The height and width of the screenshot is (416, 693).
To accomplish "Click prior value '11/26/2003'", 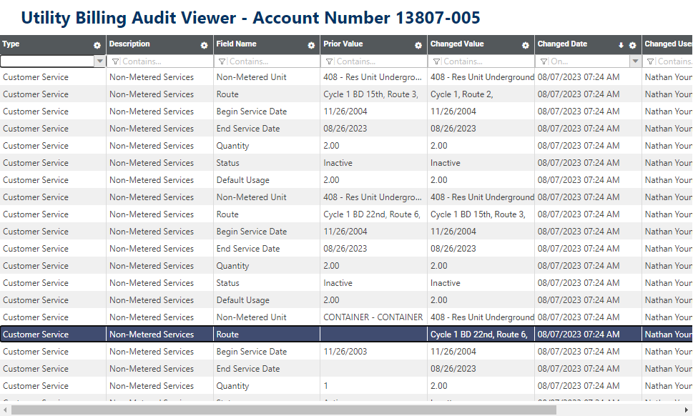I will tap(345, 352).
